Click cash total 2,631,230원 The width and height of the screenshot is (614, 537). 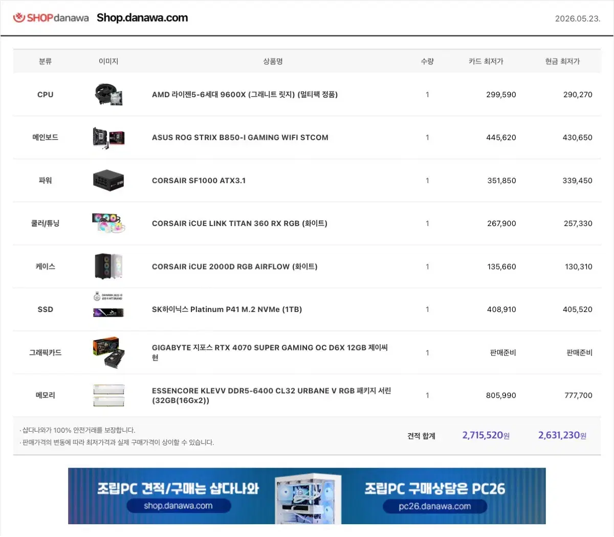[x=562, y=435]
